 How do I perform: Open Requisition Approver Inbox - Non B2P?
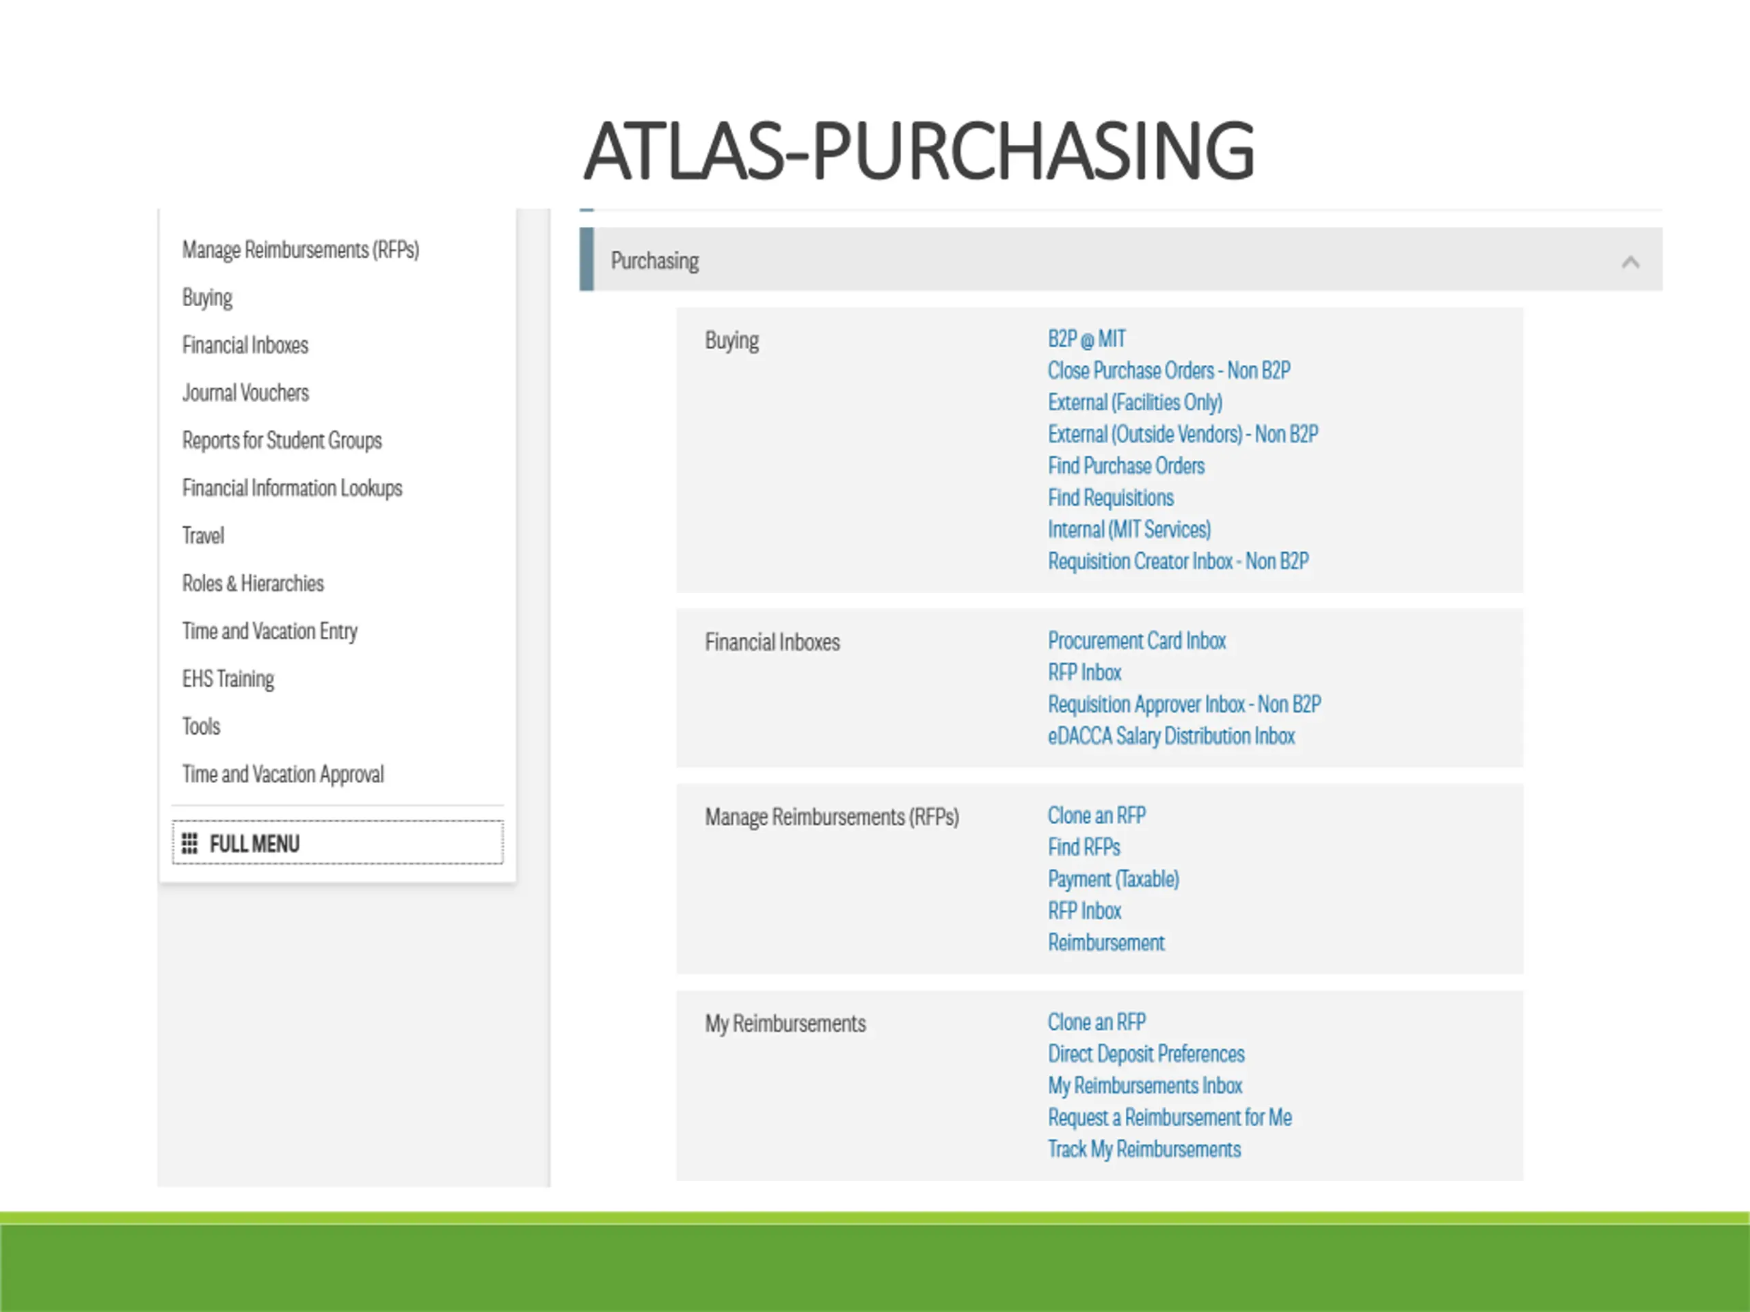point(1185,705)
